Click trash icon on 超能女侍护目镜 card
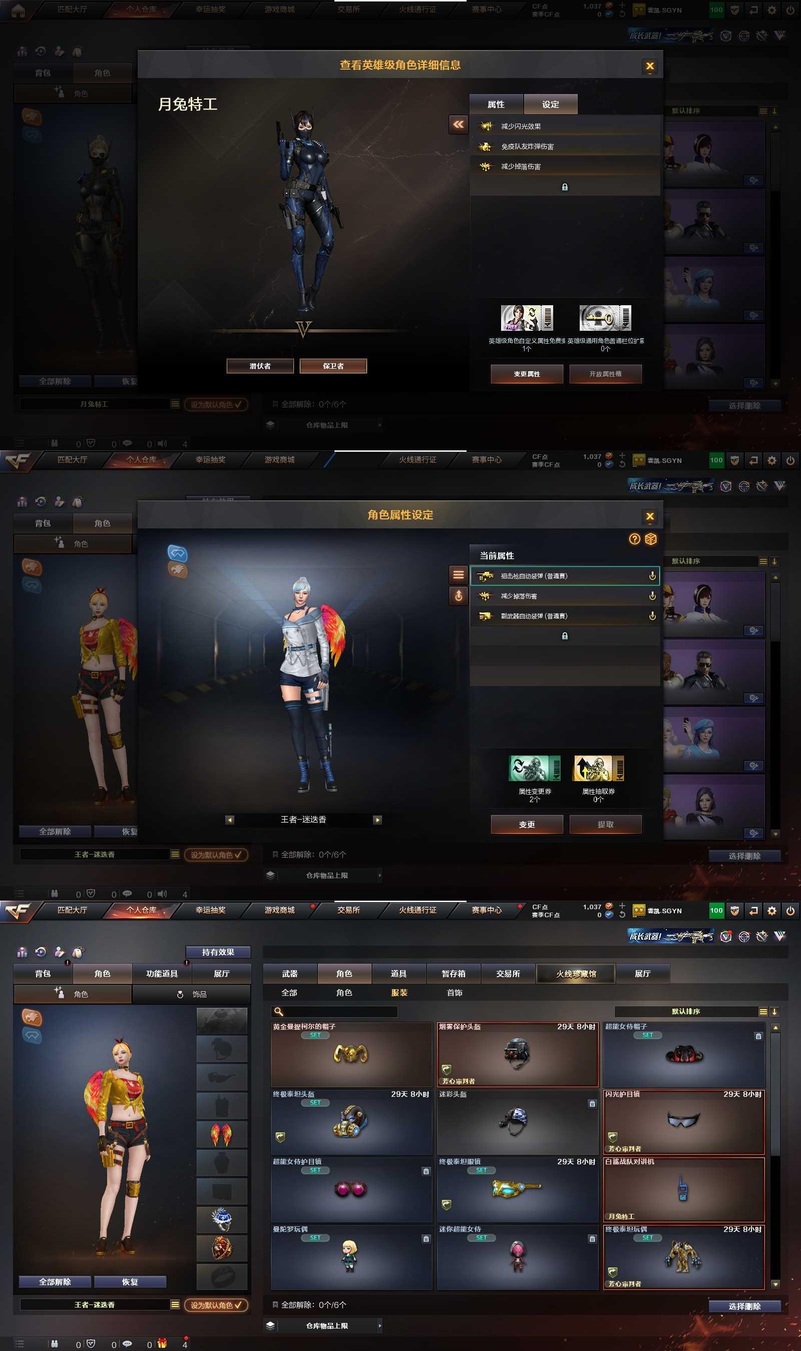This screenshot has width=801, height=1351. coord(426,1171)
